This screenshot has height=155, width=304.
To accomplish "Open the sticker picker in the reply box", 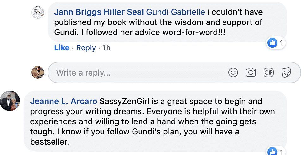I will [x=286, y=73].
